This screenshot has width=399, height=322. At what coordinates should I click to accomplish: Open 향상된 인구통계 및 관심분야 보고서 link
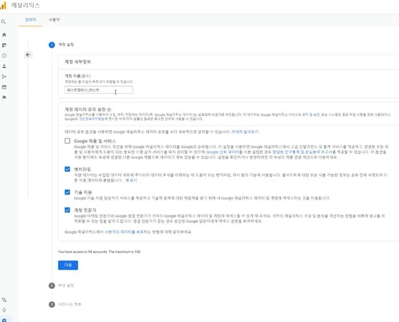pyautogui.click(x=302, y=152)
